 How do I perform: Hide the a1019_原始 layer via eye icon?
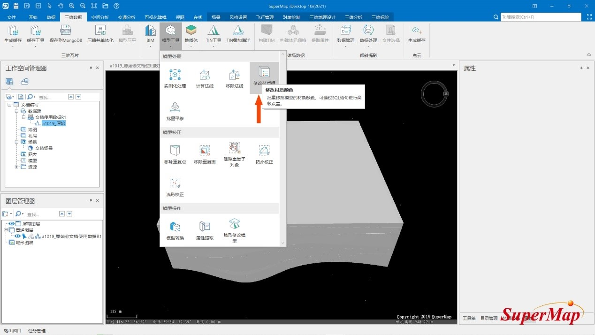tap(17, 236)
